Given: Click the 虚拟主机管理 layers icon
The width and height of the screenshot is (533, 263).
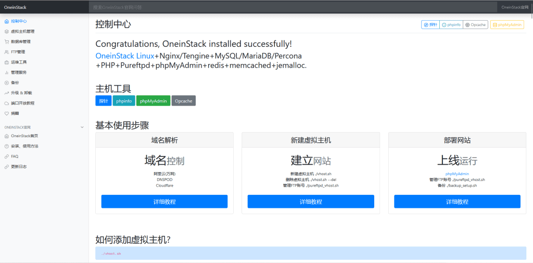Looking at the screenshot, I should [6, 31].
